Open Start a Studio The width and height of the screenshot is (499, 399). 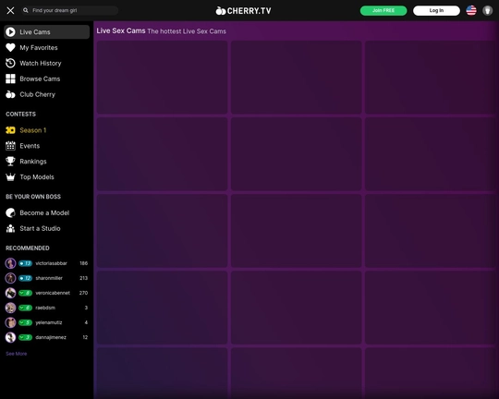(47, 228)
